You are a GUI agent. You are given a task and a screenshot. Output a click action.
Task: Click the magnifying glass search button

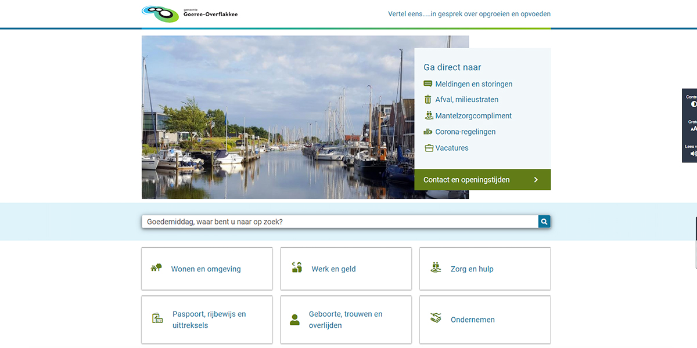point(544,222)
